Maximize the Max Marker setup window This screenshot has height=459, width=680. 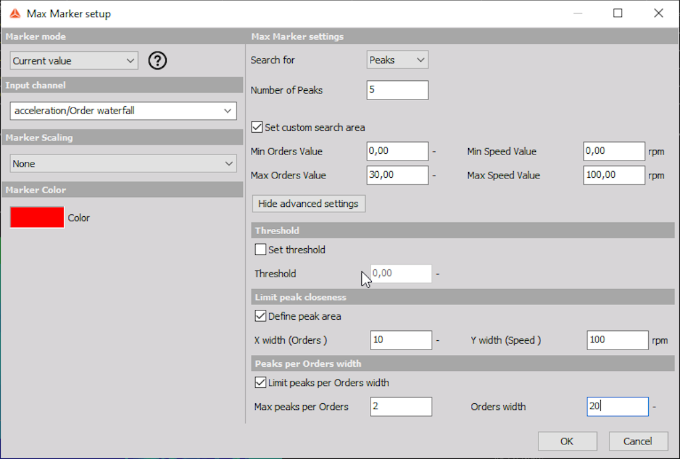618,13
